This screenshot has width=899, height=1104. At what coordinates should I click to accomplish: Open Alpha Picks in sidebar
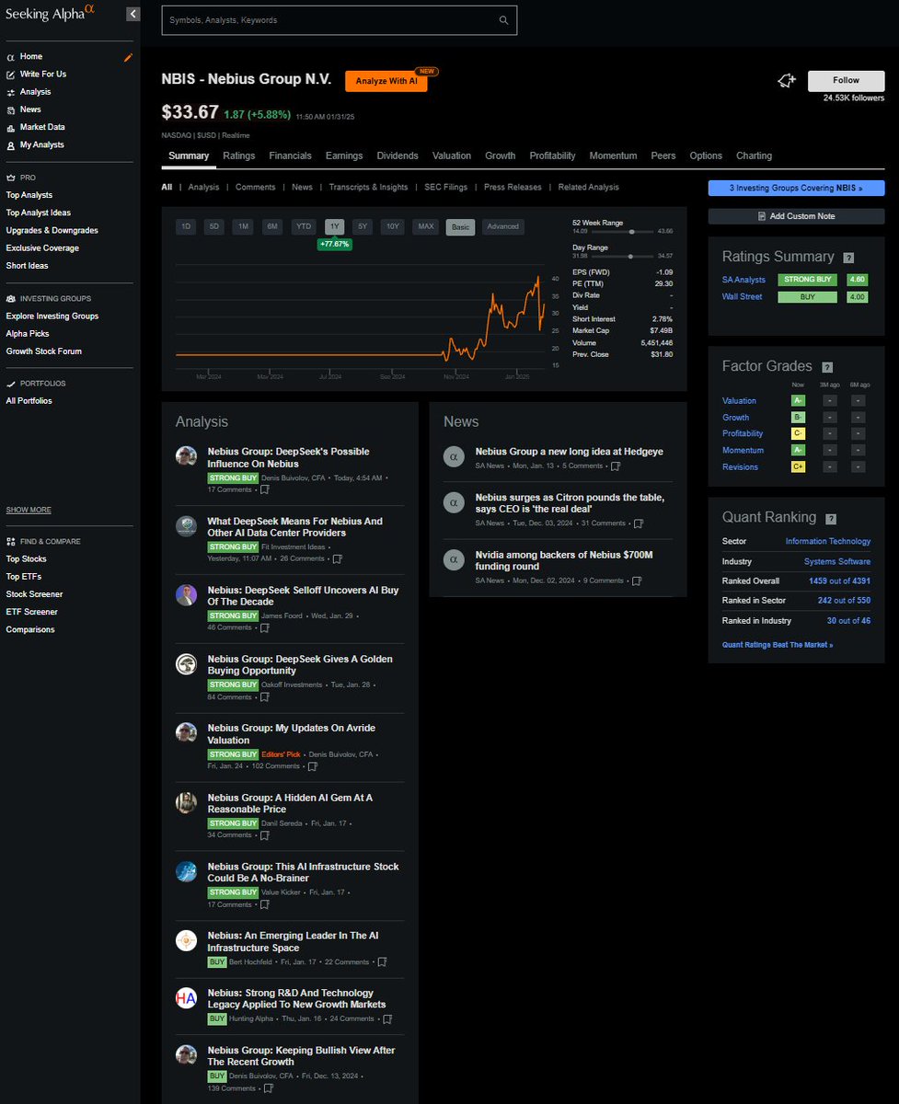pos(28,334)
